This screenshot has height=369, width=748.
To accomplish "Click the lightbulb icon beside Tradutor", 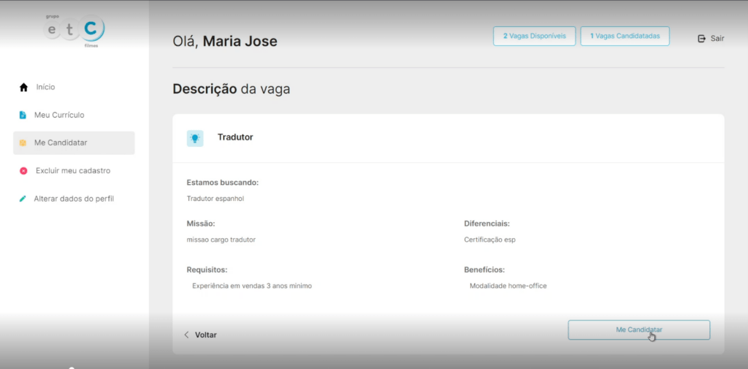I will click(195, 138).
